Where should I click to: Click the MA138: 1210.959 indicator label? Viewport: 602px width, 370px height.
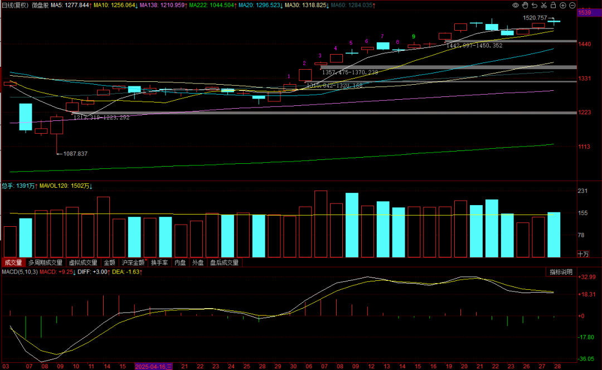[x=163, y=6]
